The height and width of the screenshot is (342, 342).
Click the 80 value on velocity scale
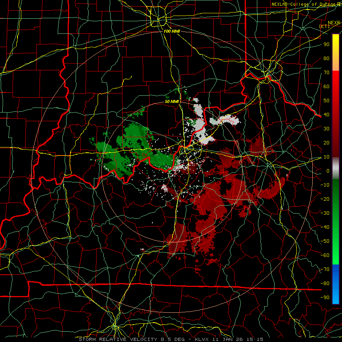pos(326,58)
